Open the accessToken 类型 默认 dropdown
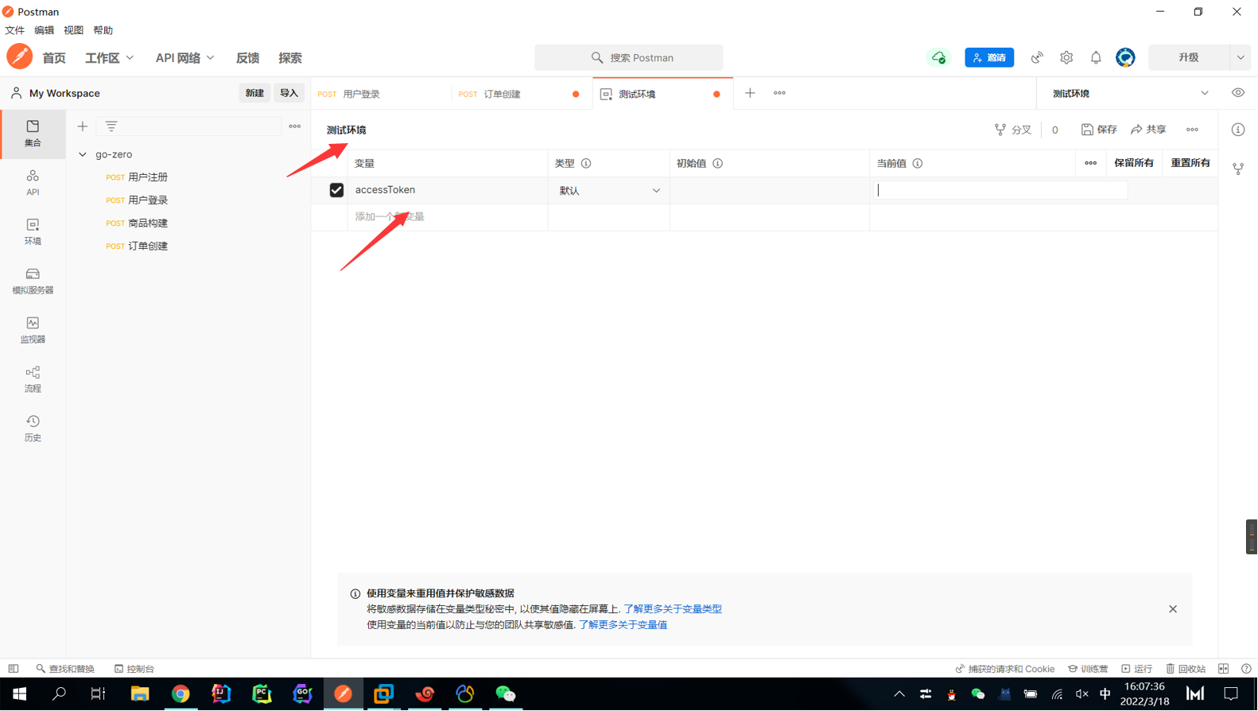 [x=609, y=191]
